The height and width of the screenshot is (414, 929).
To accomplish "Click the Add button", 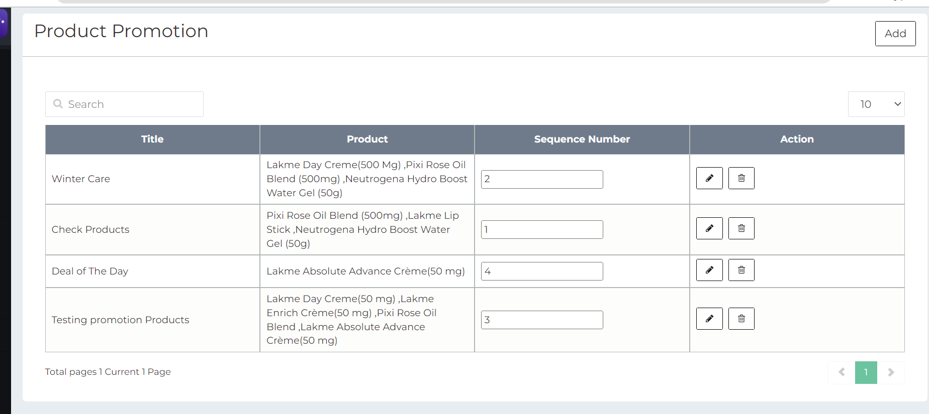I will click(895, 34).
